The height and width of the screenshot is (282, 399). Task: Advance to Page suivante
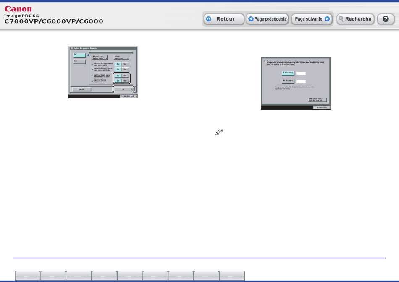coord(312,19)
